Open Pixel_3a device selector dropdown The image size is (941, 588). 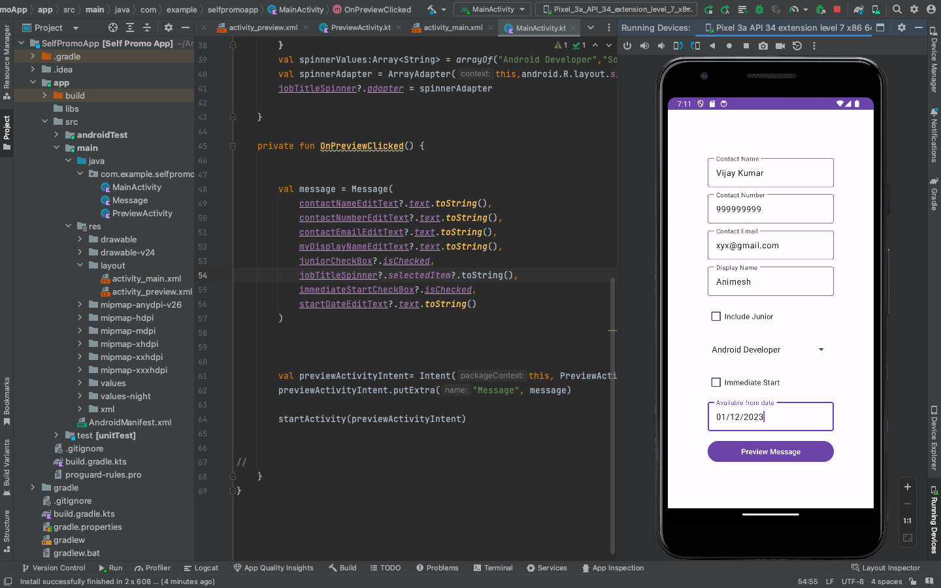pos(616,9)
